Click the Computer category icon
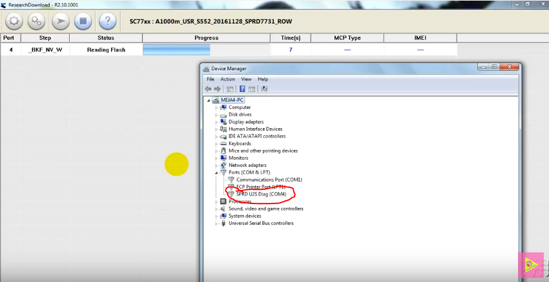 [223, 107]
